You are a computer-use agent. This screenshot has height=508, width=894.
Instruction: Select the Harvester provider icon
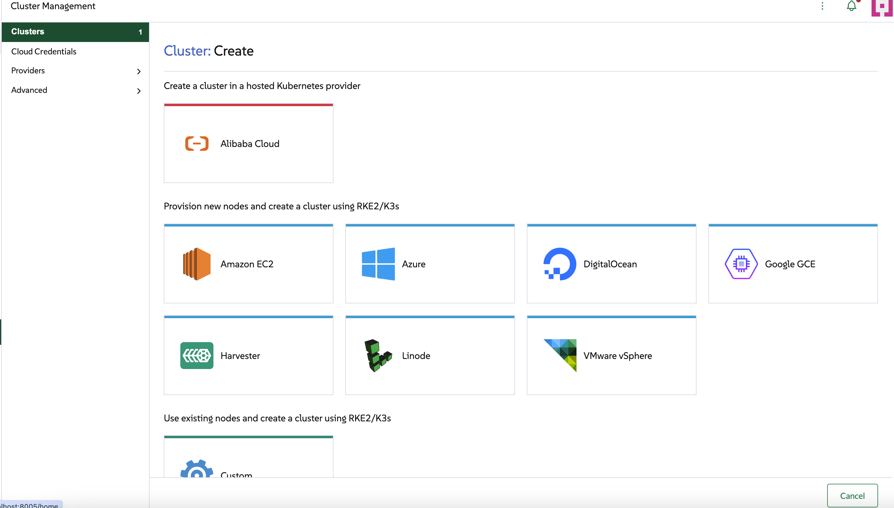[196, 355]
